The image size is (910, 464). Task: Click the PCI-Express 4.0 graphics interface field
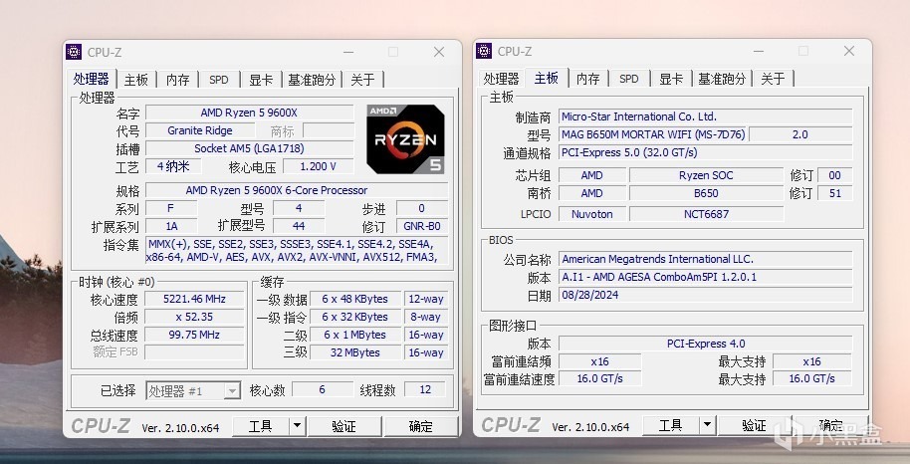[705, 344]
